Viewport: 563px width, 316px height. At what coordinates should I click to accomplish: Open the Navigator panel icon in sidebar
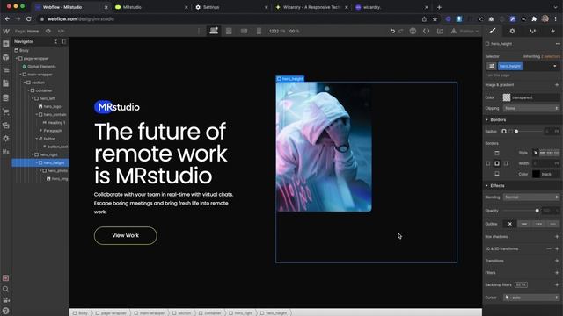(x=6, y=70)
